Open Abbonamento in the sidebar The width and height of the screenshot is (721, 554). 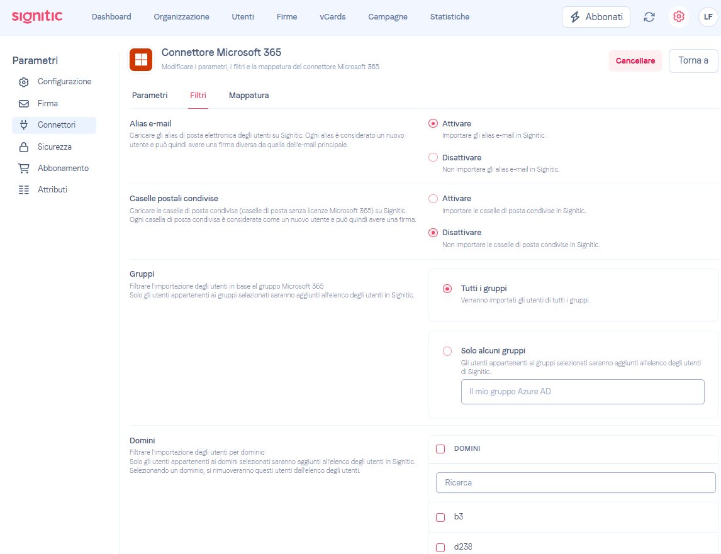point(54,169)
